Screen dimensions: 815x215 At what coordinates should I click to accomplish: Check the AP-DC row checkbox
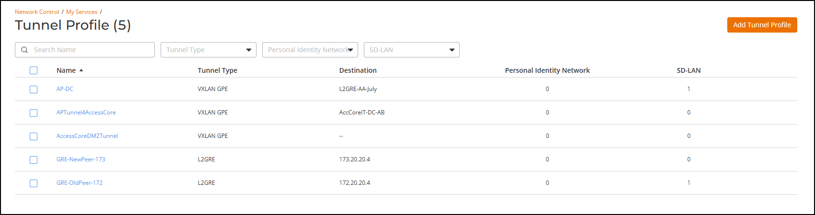(34, 90)
